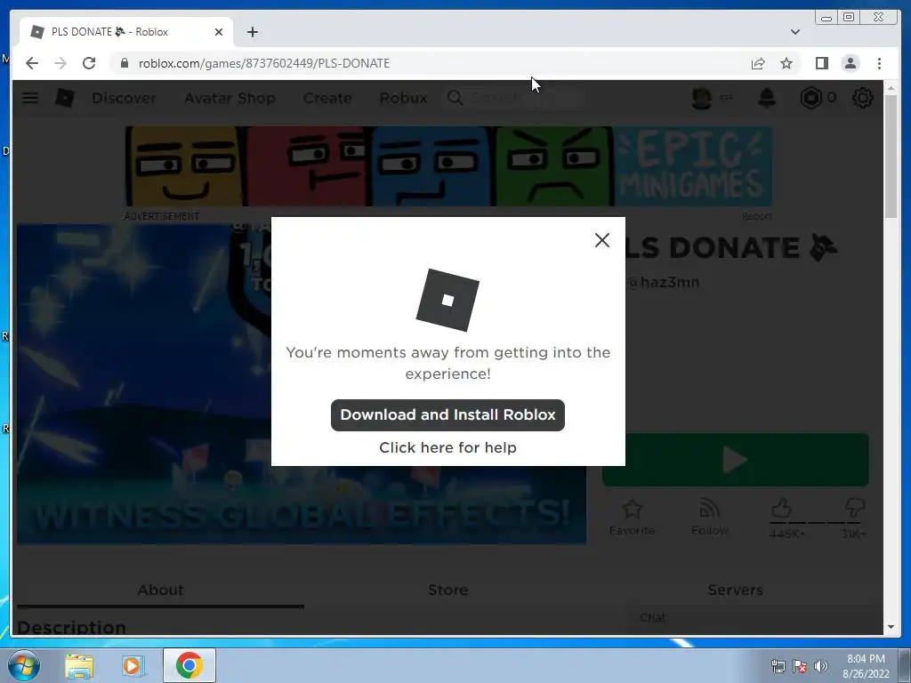911x683 pixels.
Task: Click the Roblox logo home icon
Action: [x=64, y=98]
